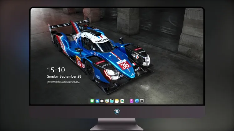Open the green Messages app in dock
The width and height of the screenshot is (234, 131).
[x=92, y=101]
